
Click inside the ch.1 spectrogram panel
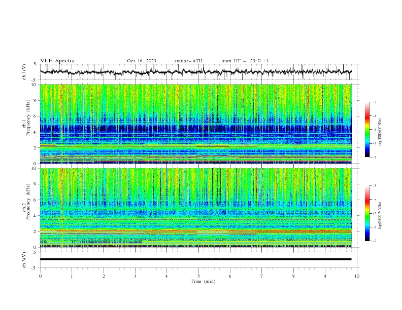click(x=195, y=124)
